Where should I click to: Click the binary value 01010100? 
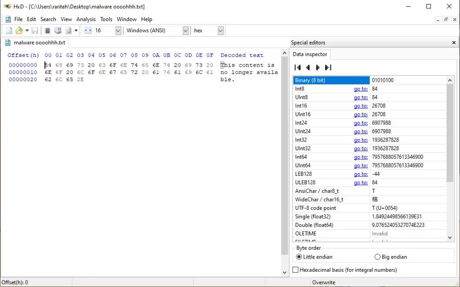(383, 80)
